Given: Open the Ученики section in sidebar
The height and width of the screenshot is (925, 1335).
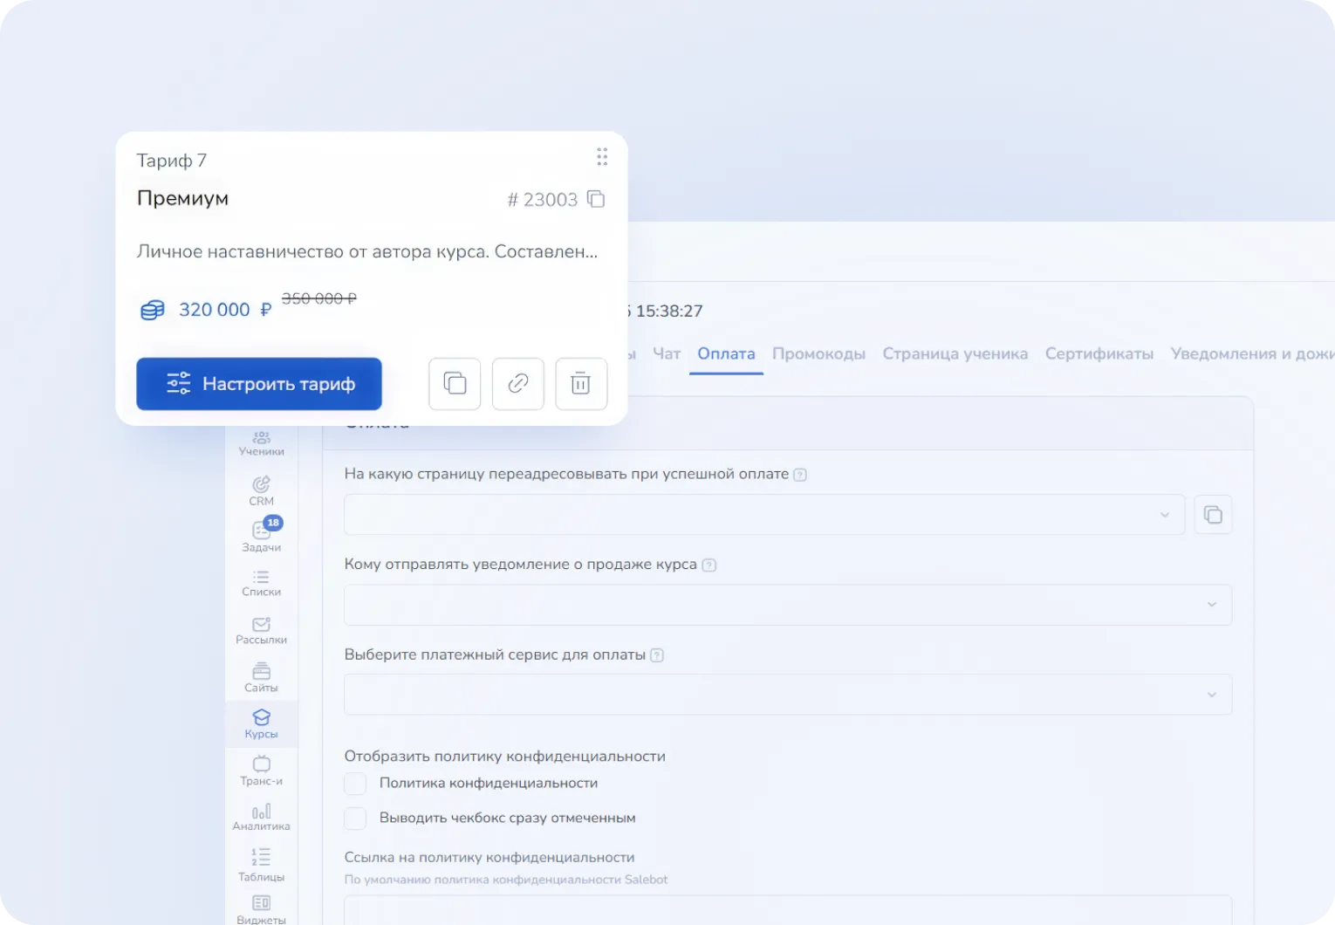Looking at the screenshot, I should pyautogui.click(x=260, y=442).
